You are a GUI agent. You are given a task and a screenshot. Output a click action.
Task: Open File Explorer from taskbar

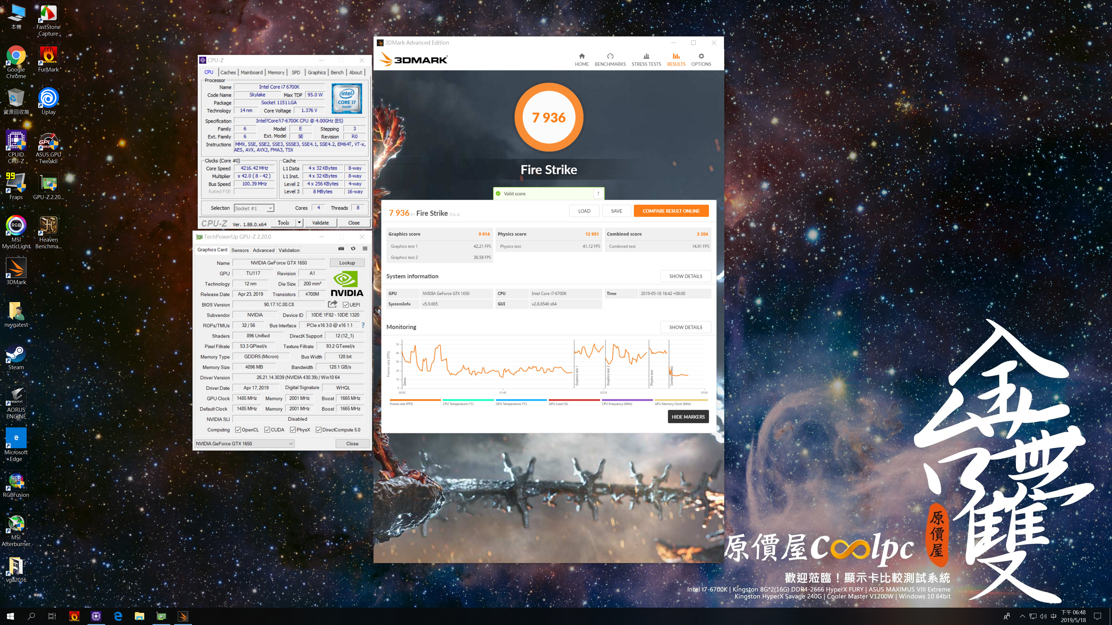pyautogui.click(x=139, y=616)
